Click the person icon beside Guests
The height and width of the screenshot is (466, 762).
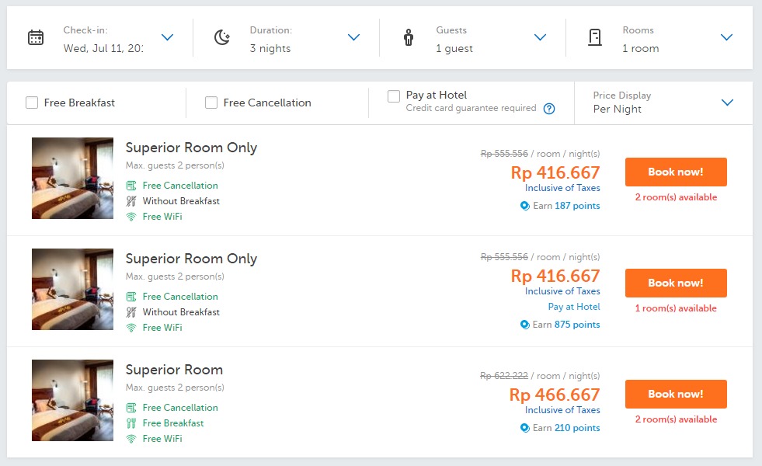(409, 38)
